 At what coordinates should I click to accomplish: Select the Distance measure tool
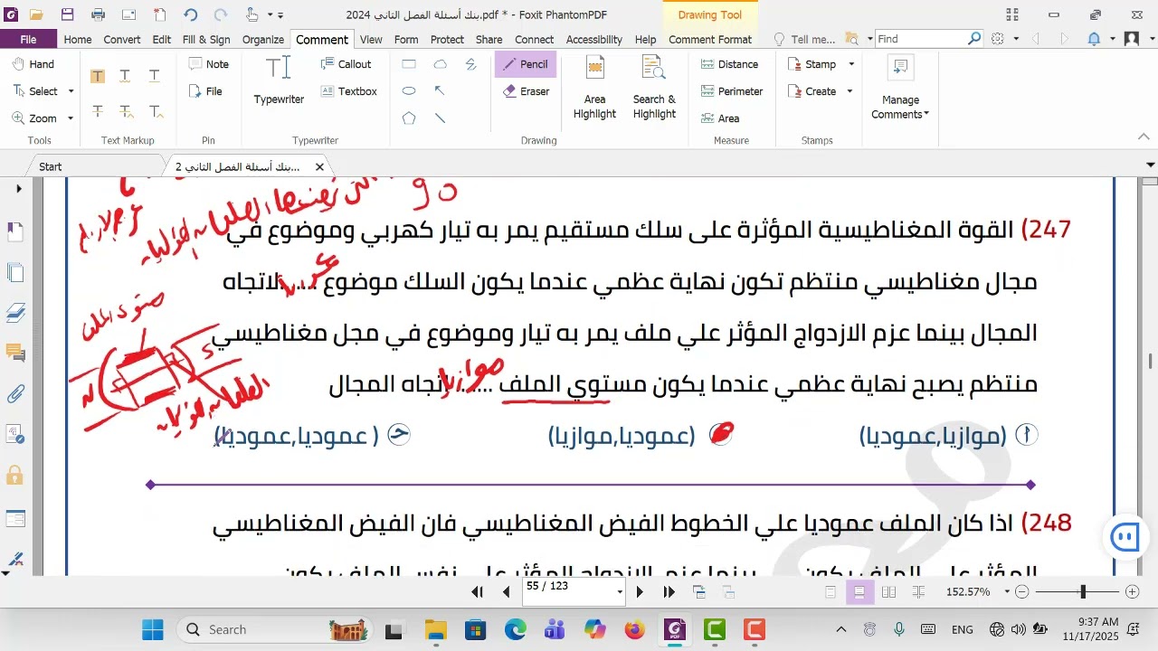point(729,64)
